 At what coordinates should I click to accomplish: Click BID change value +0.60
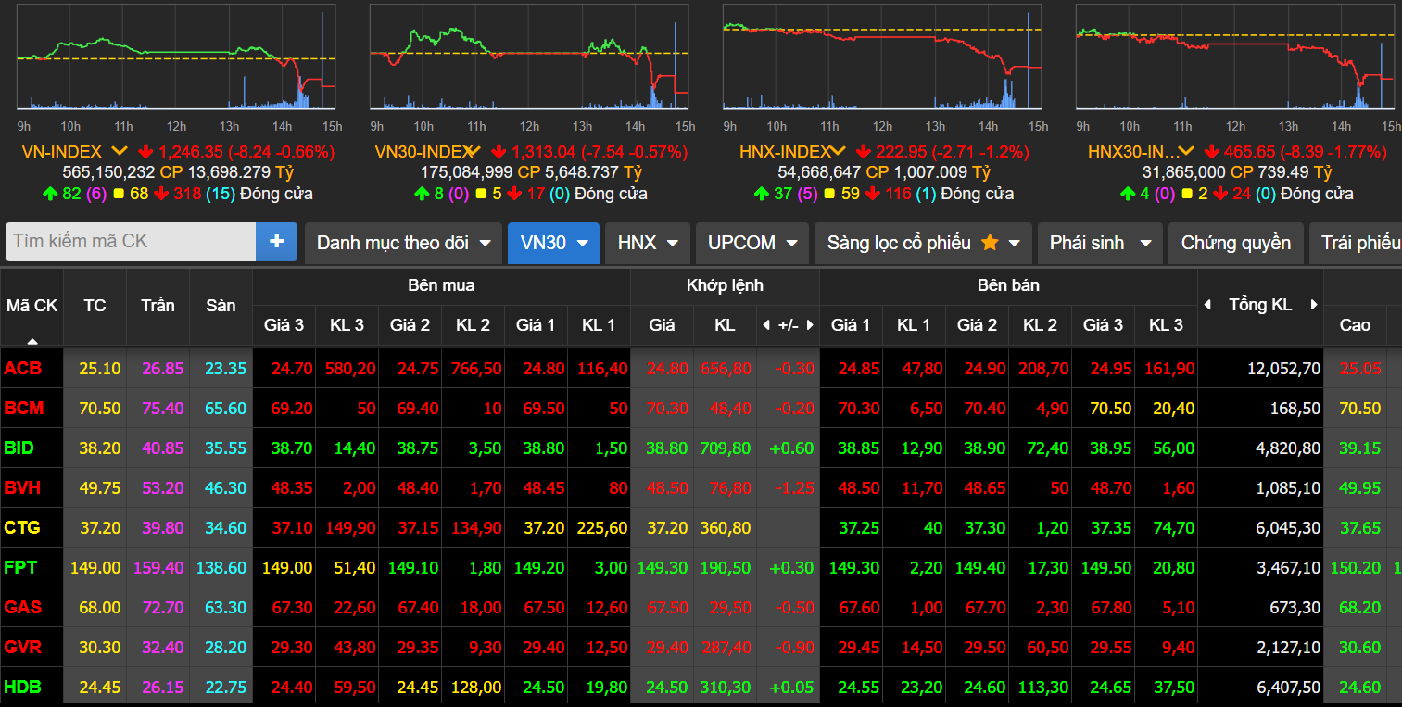(x=791, y=448)
